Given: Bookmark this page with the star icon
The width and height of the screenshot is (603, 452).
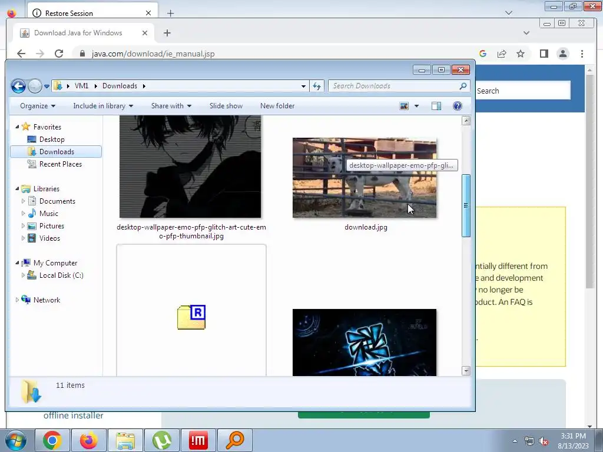Looking at the screenshot, I should pos(521,54).
